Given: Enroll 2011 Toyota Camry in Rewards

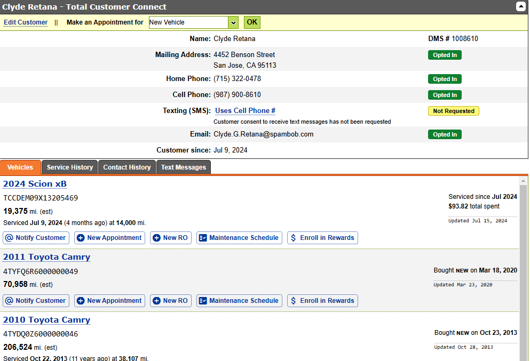Looking at the screenshot, I should coord(322,301).
